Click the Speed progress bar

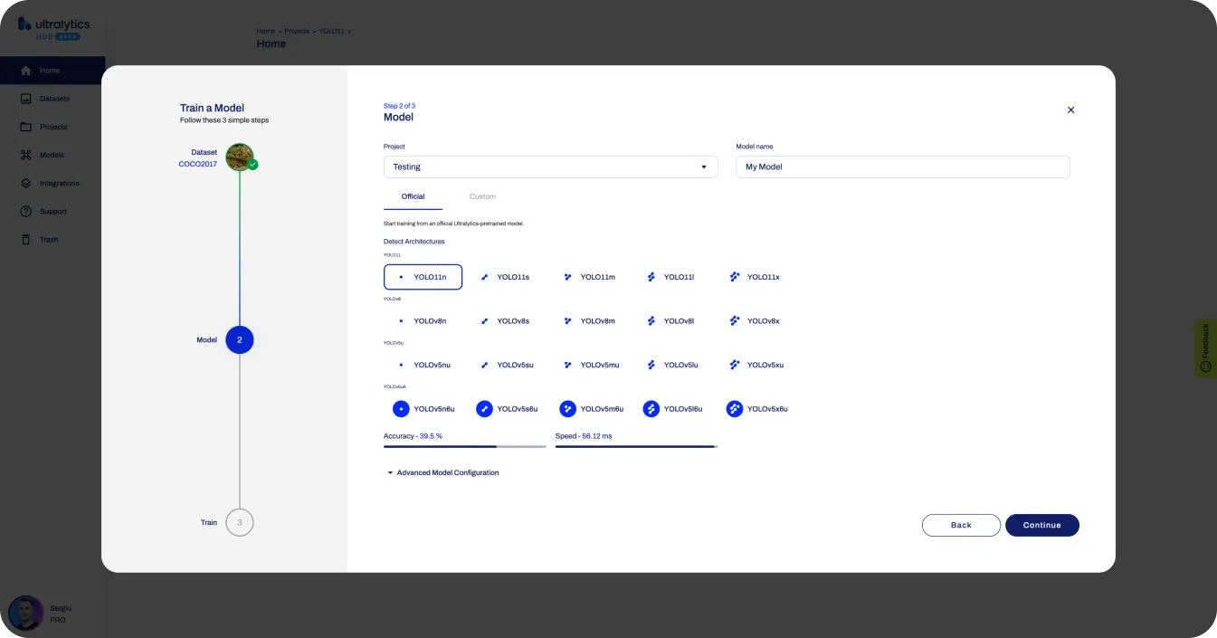tap(636, 446)
